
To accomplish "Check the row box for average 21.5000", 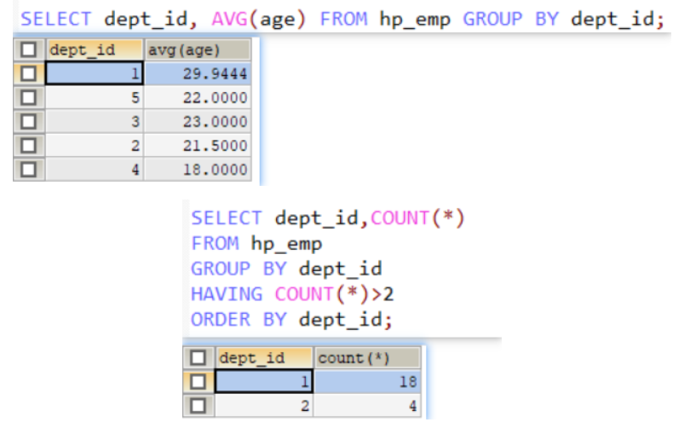I will tap(28, 146).
